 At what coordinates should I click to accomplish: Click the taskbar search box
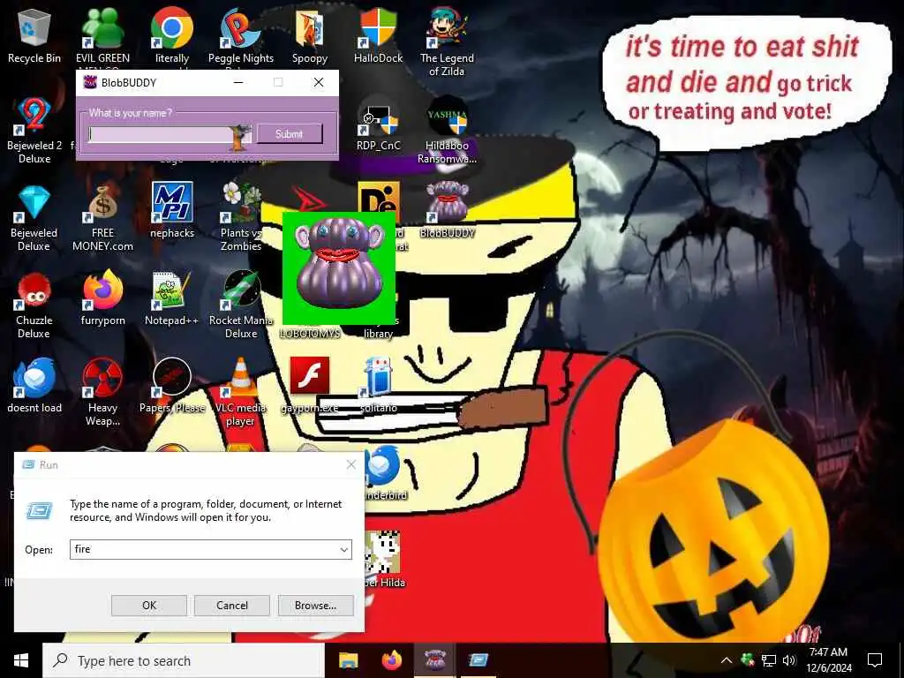coord(184,660)
